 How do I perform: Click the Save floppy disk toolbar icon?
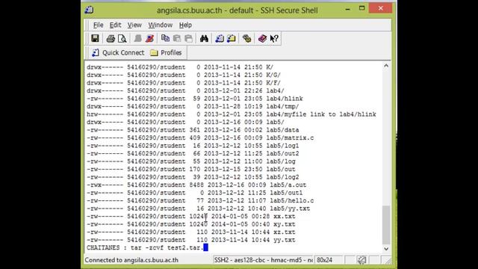[95, 38]
